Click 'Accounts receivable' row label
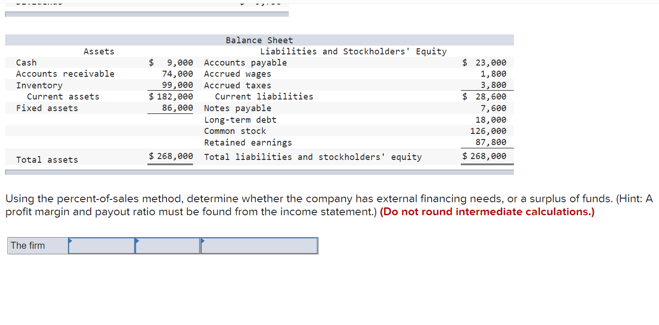The height and width of the screenshot is (325, 659). [x=65, y=74]
